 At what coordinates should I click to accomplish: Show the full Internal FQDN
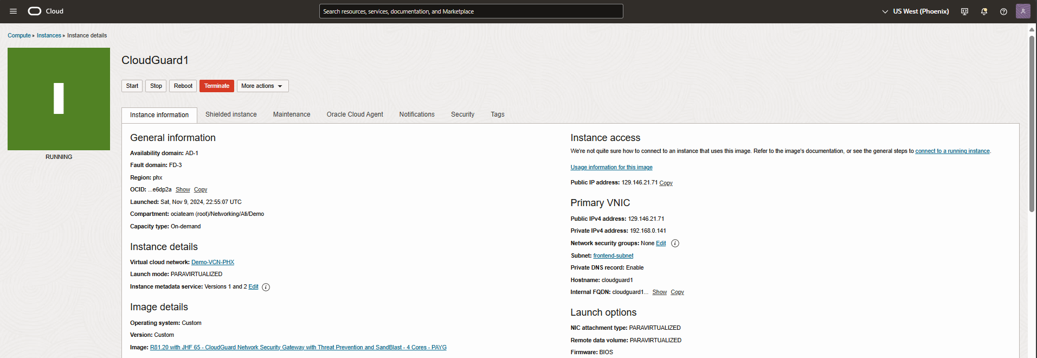pos(659,292)
